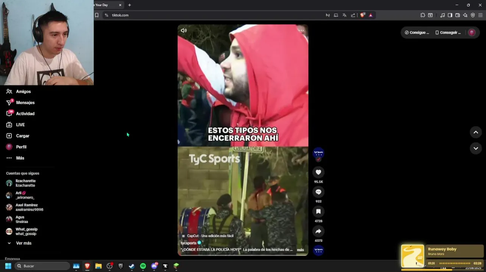Open the browser hamburger main menu

[x=481, y=15]
